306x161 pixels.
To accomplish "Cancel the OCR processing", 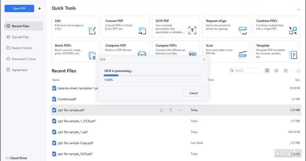I will pos(193,93).
